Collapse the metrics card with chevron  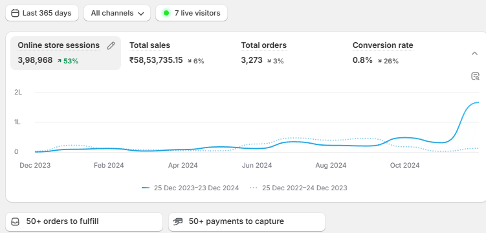(474, 53)
